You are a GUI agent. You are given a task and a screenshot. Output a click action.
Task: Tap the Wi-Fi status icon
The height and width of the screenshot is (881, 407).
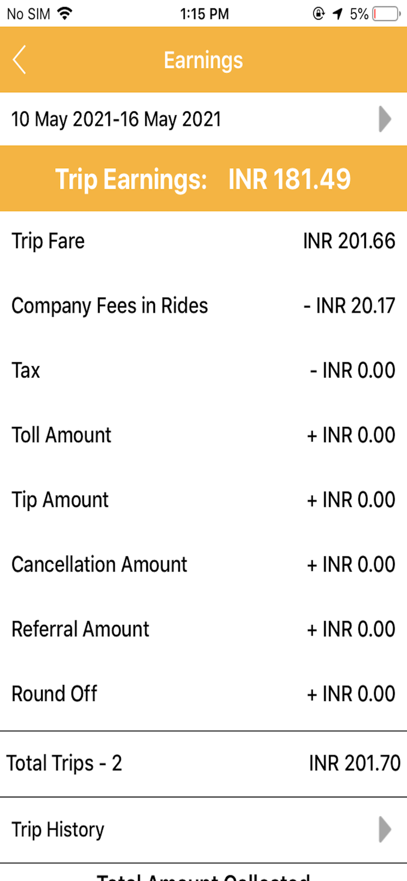tap(66, 14)
